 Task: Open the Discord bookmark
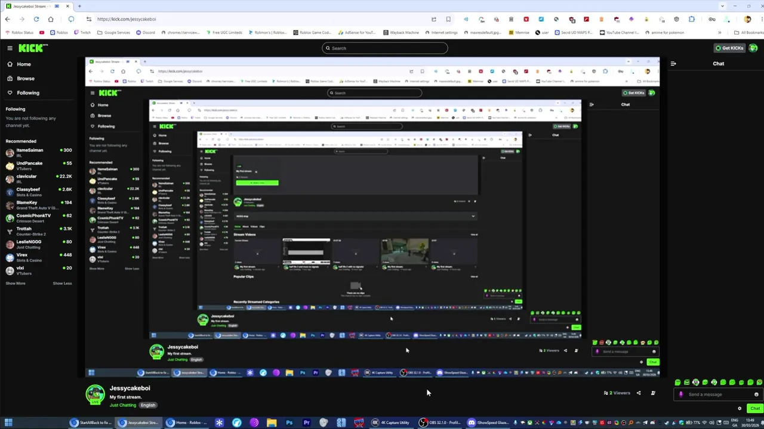(146, 33)
